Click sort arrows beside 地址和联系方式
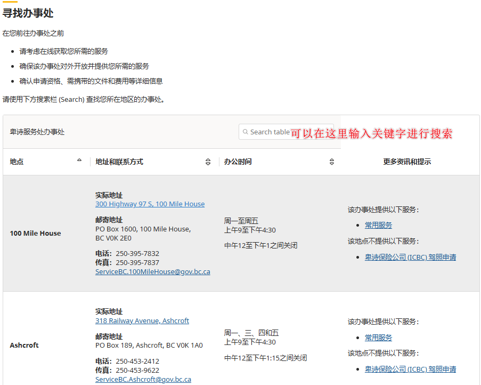Screen dimensions: 481x385 click(x=208, y=162)
